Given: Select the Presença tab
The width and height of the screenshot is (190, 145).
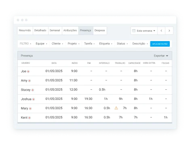Looking at the screenshot, I should pyautogui.click(x=86, y=31).
